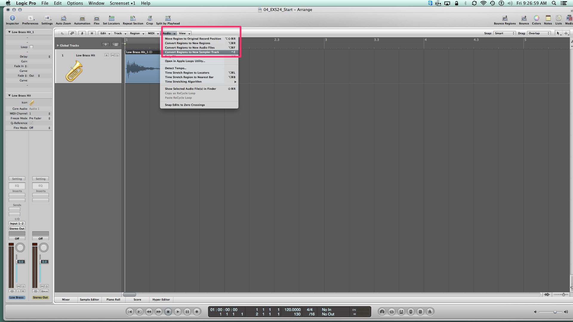
Task: Click Set Locators icon
Action: [111, 20]
